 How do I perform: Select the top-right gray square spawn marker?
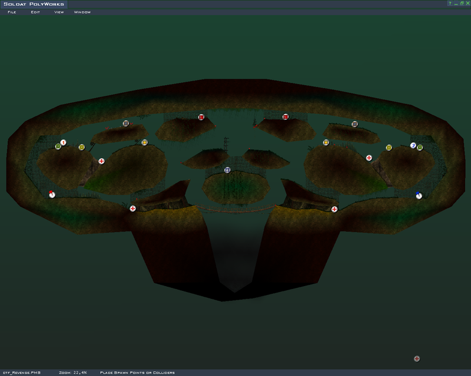(x=354, y=124)
